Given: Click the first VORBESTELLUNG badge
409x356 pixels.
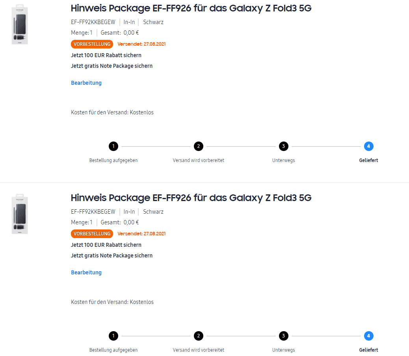Looking at the screenshot, I should click(92, 44).
